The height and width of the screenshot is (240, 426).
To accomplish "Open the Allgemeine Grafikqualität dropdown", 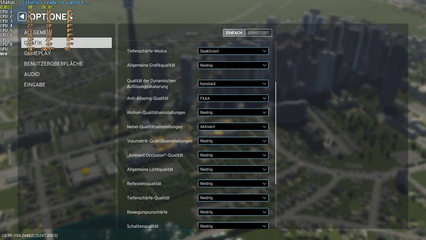I will pyautogui.click(x=233, y=65).
